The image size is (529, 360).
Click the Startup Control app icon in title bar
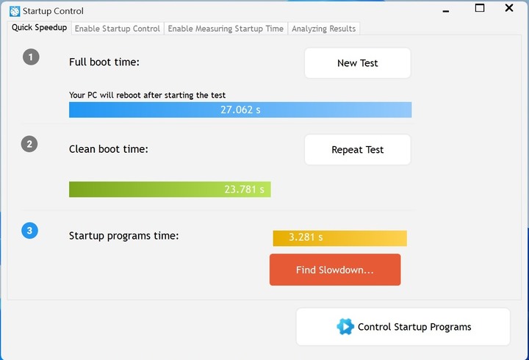coord(15,11)
